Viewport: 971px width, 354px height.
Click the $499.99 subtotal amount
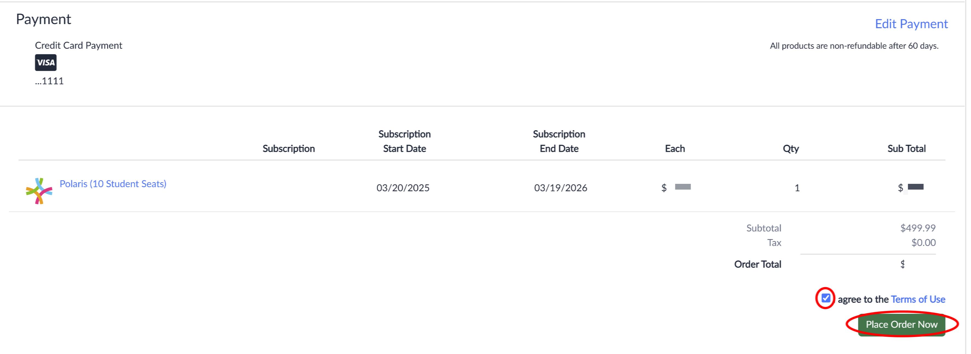918,228
